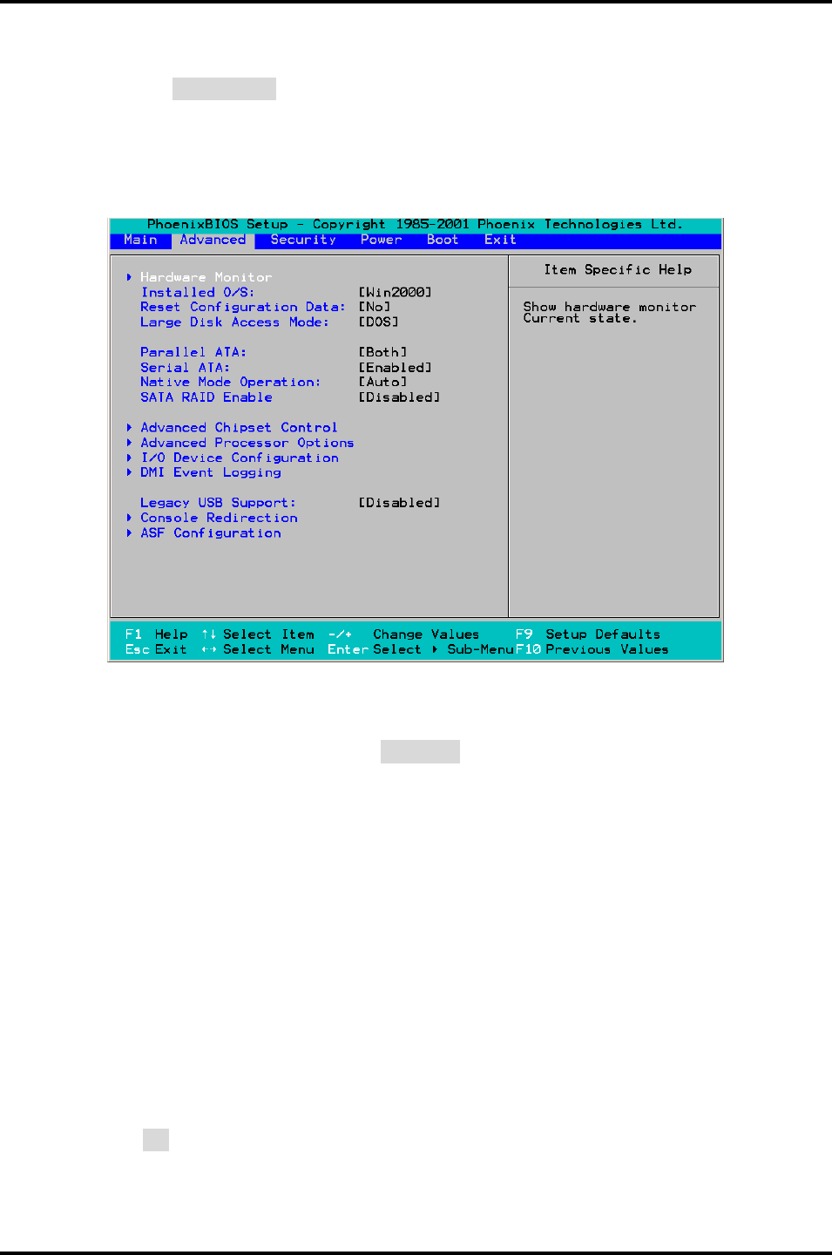Open the Exit tab

coord(500,240)
